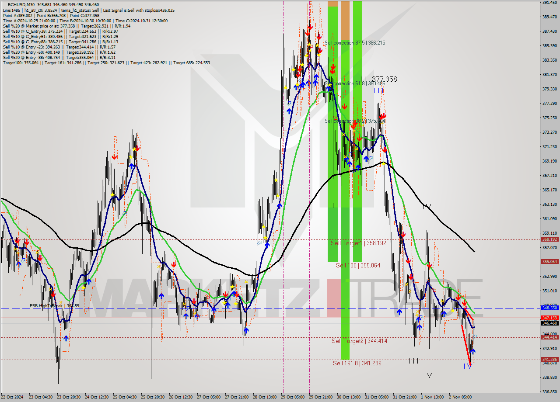The width and height of the screenshot is (560, 402).
Task: Click the '31 Oct 05:00' time axis label
Action: pos(377,397)
